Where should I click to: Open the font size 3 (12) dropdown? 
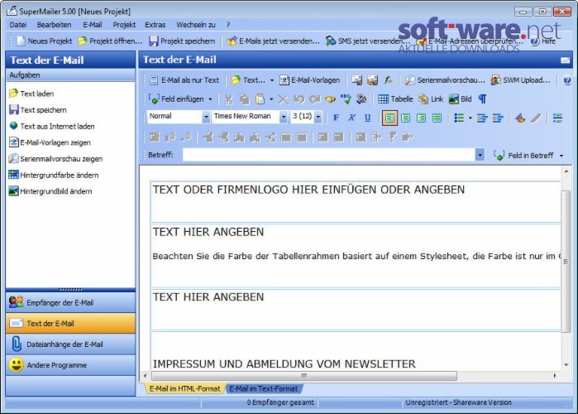click(318, 118)
